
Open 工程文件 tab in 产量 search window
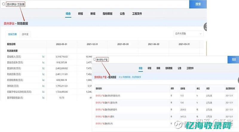pos(190,68)
